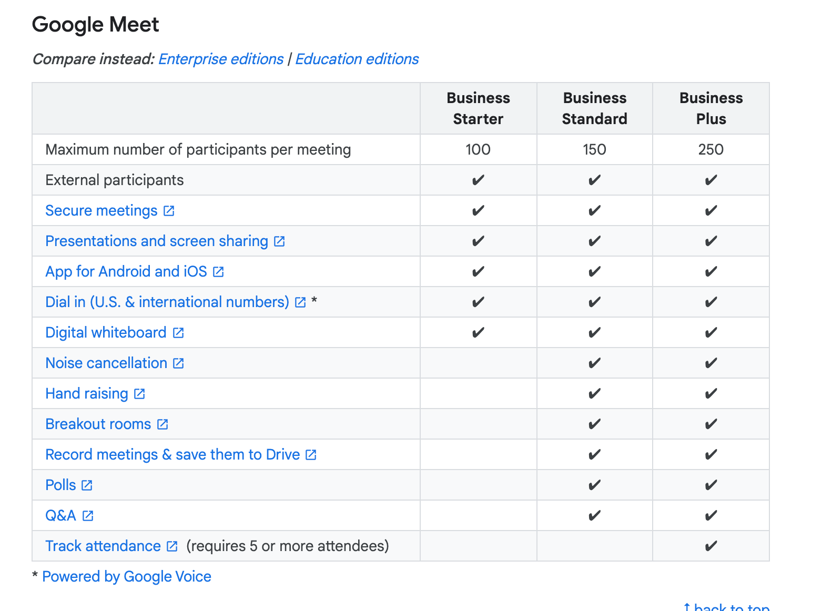Click the Business Plus column header

711,108
